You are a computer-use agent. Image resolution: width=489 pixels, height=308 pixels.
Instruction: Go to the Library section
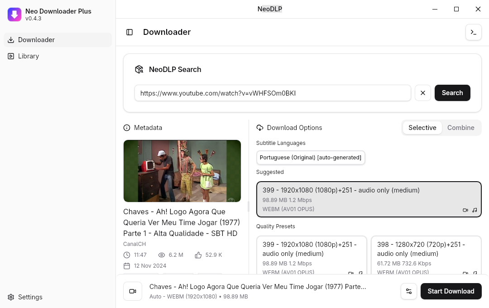(29, 56)
